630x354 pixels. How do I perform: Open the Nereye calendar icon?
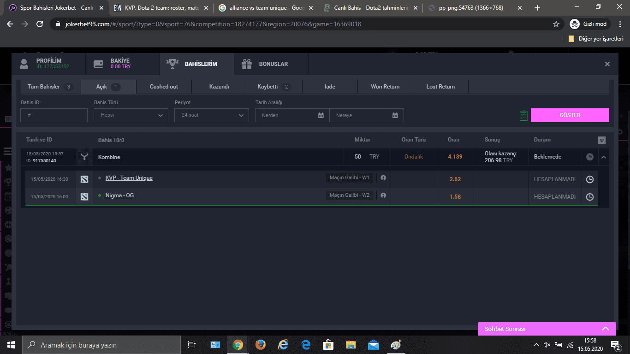[x=395, y=115]
